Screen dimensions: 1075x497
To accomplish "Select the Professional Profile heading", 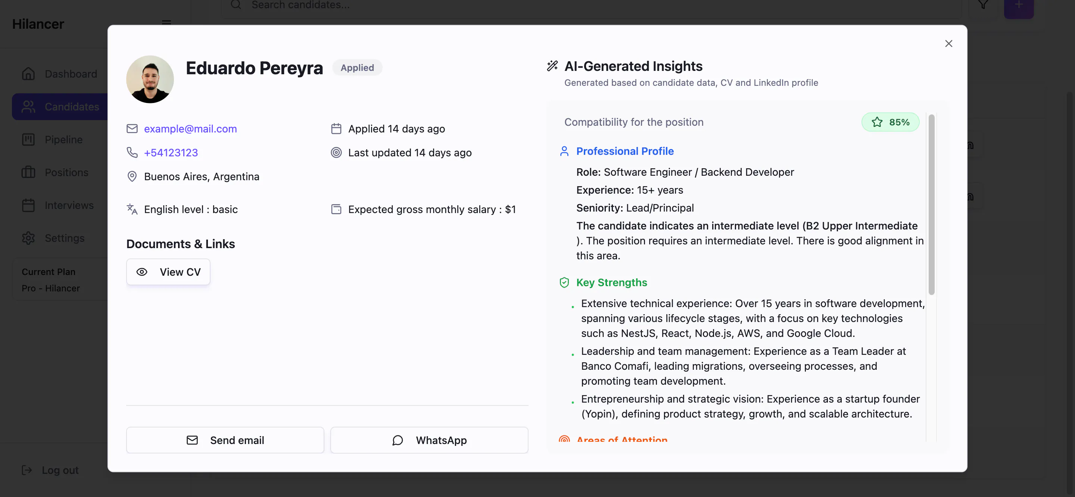I will [625, 151].
